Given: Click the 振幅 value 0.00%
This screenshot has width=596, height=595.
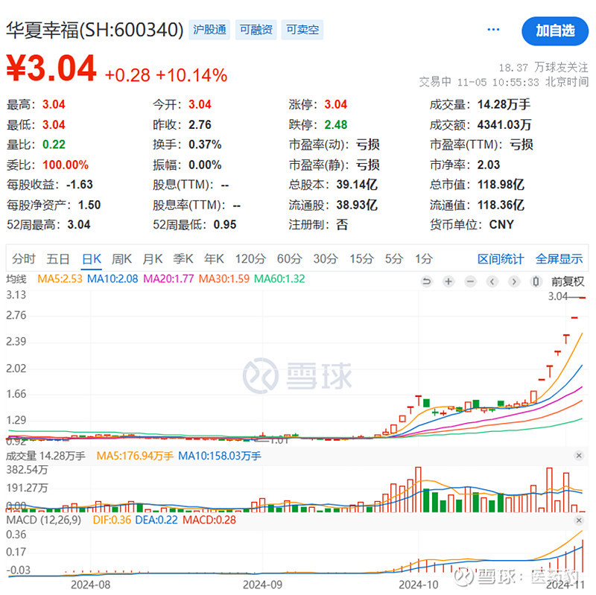Looking at the screenshot, I should pos(205,165).
